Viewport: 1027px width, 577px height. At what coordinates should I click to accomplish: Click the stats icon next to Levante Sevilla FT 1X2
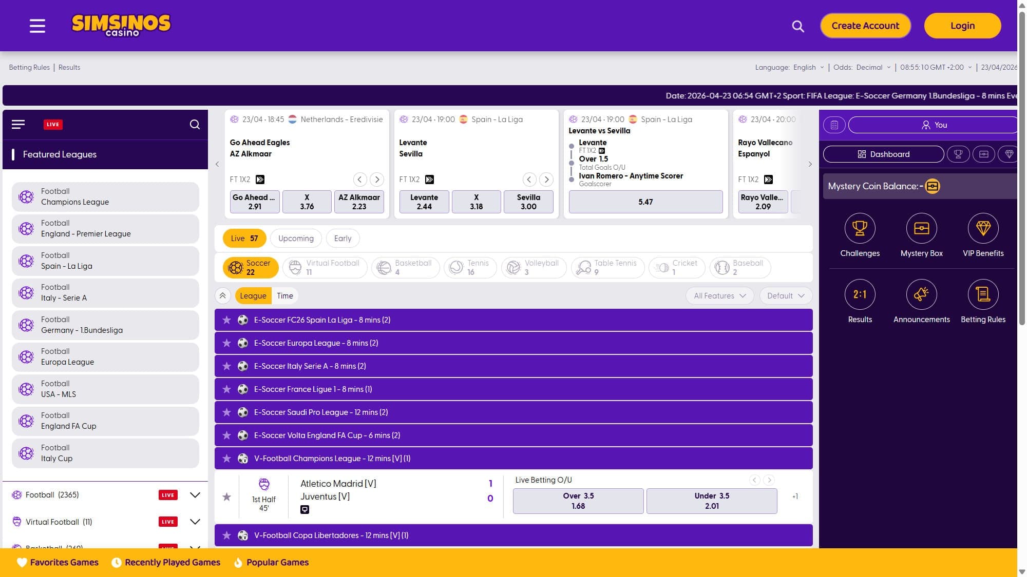click(429, 180)
